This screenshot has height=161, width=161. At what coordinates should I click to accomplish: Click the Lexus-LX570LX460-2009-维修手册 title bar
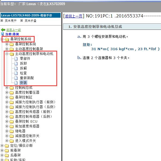[31, 15]
